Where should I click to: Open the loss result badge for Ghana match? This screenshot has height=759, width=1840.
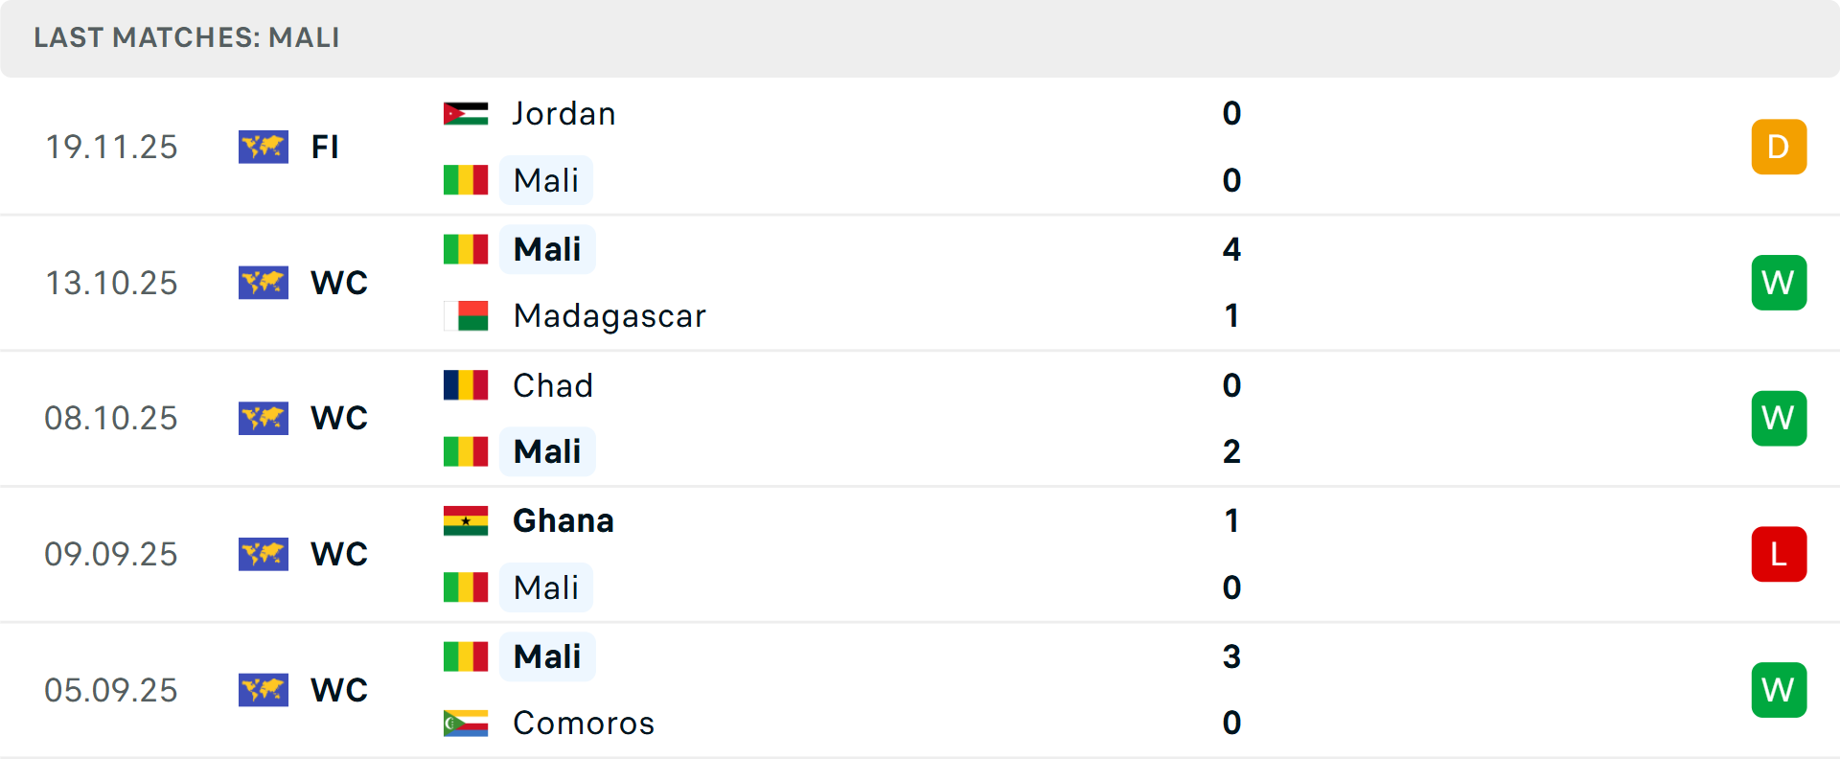tap(1779, 554)
